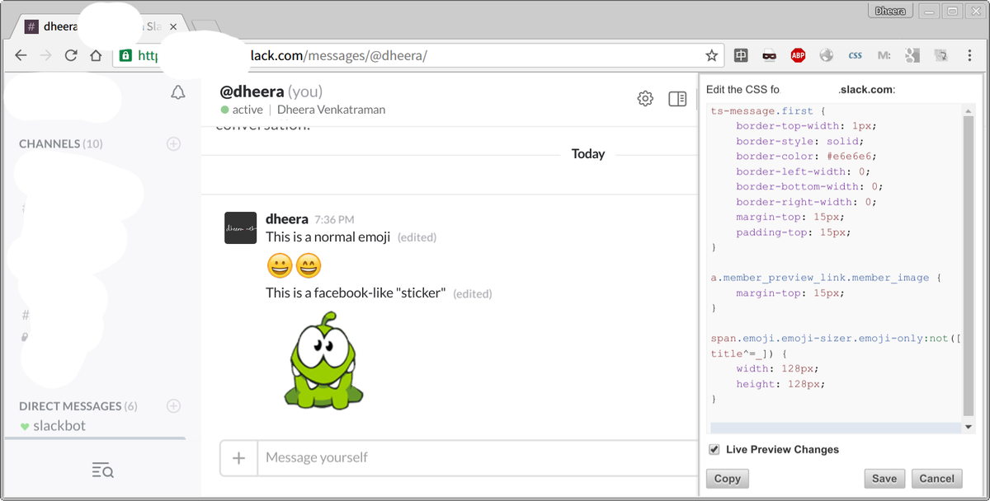Viewport: 990px width, 501px height.
Task: Click the smiling-eyes emoji
Action: (309, 265)
